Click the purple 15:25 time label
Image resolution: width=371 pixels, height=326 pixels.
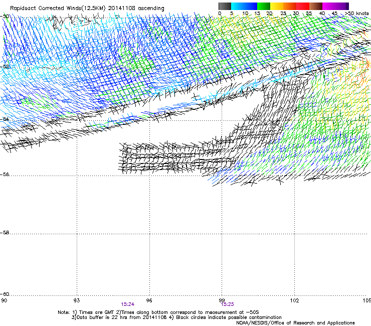(x=228, y=304)
